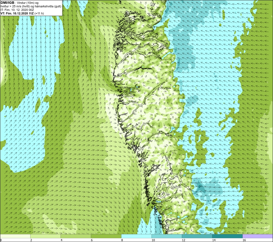Click the turquoise 10–12 m/s legend swatch

(x=167, y=236)
